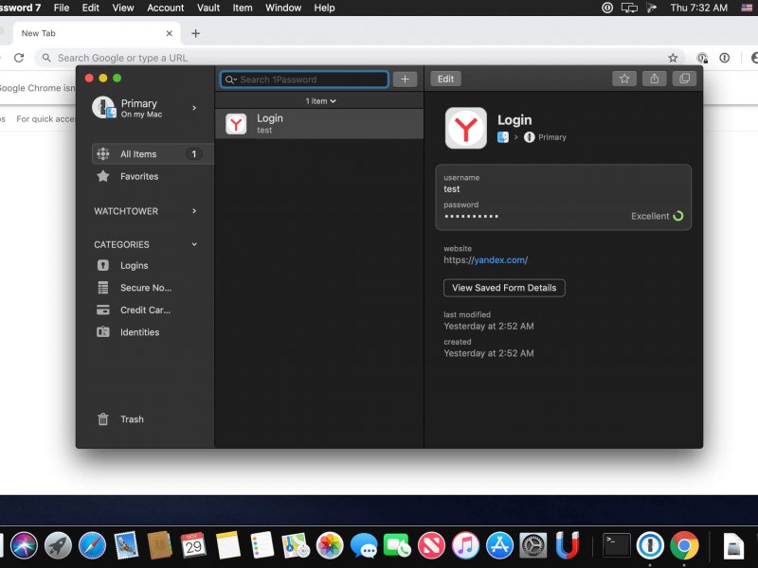Bookmark this page with Chrome star icon

click(x=673, y=58)
